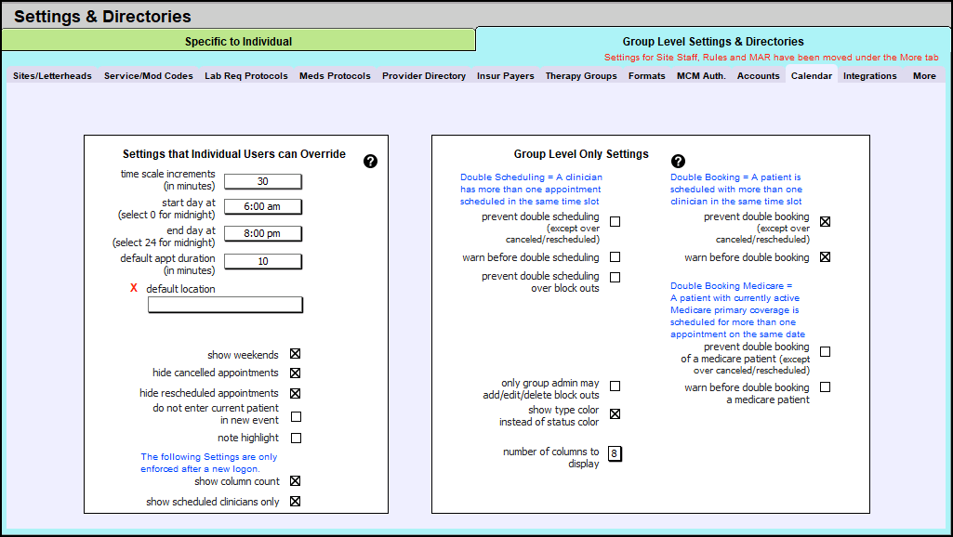Click number of columns to display field
The height and width of the screenshot is (537, 953).
615,453
